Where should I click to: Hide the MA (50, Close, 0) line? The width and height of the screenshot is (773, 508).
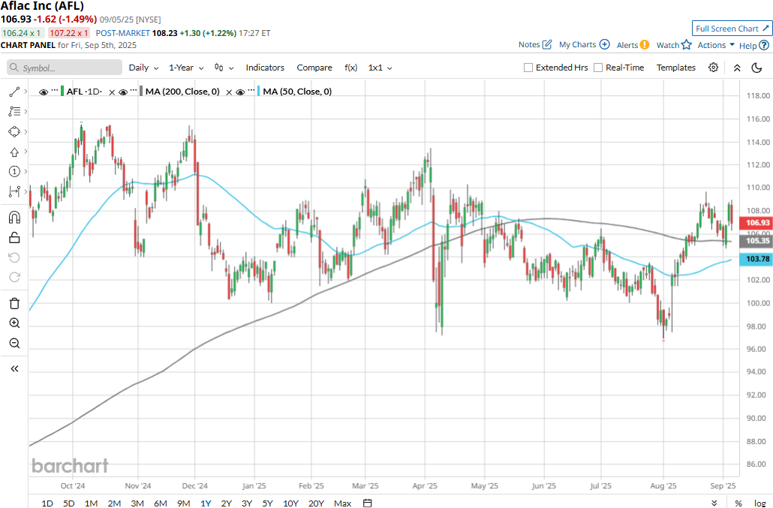pyautogui.click(x=240, y=92)
